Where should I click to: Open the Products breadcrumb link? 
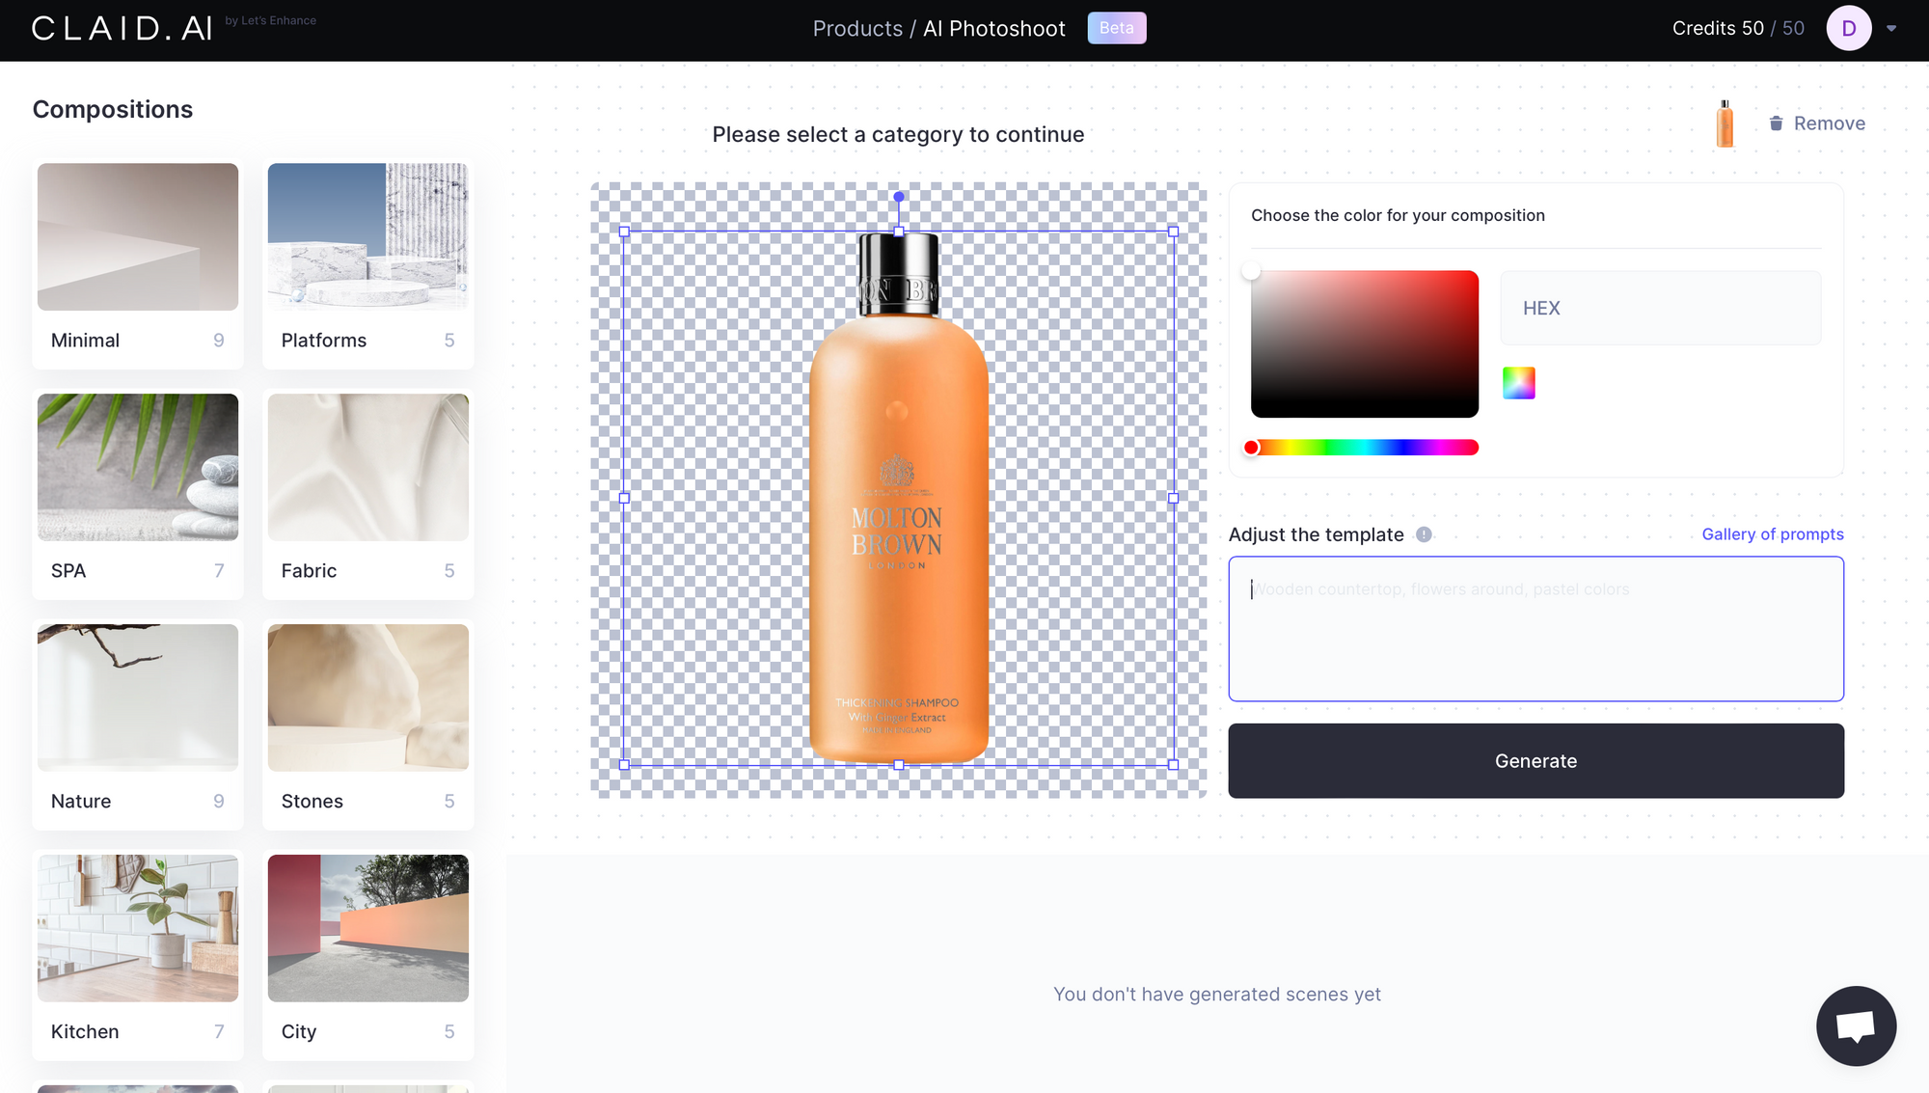coord(856,29)
